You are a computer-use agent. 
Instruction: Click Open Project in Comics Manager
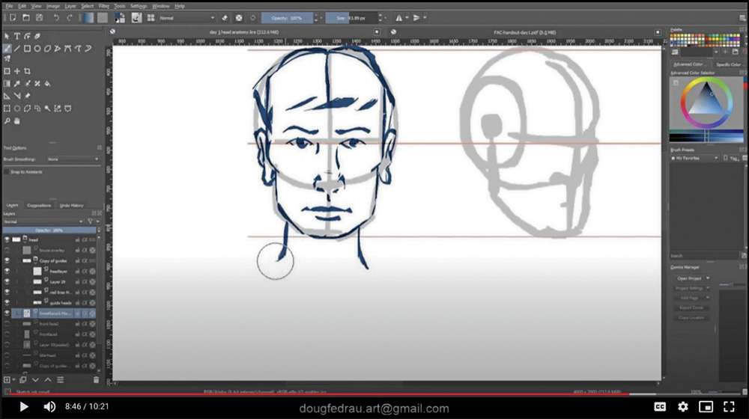[688, 278]
